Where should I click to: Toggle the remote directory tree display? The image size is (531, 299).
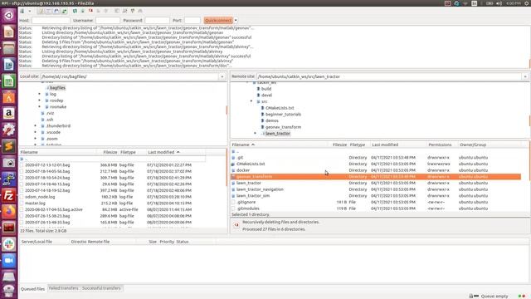tap(56, 11)
